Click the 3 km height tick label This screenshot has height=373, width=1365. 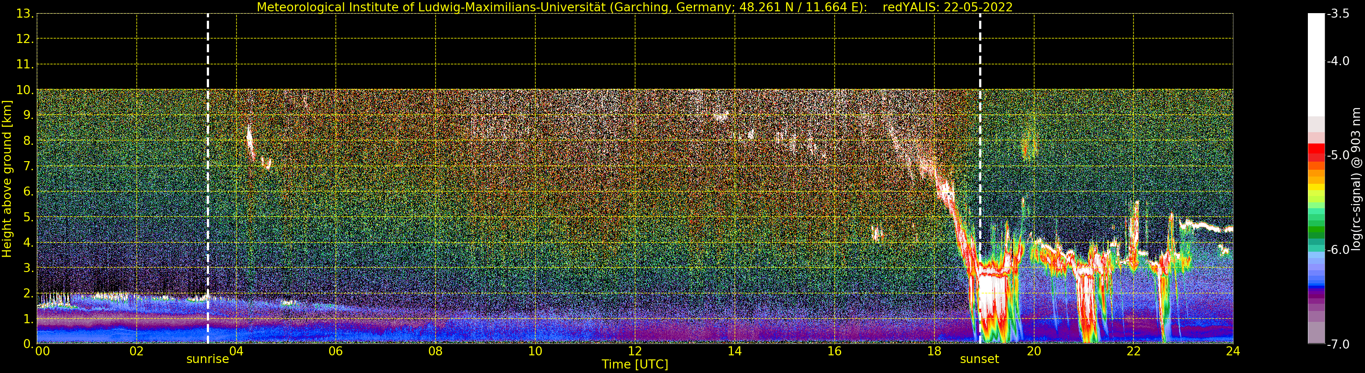coord(28,268)
